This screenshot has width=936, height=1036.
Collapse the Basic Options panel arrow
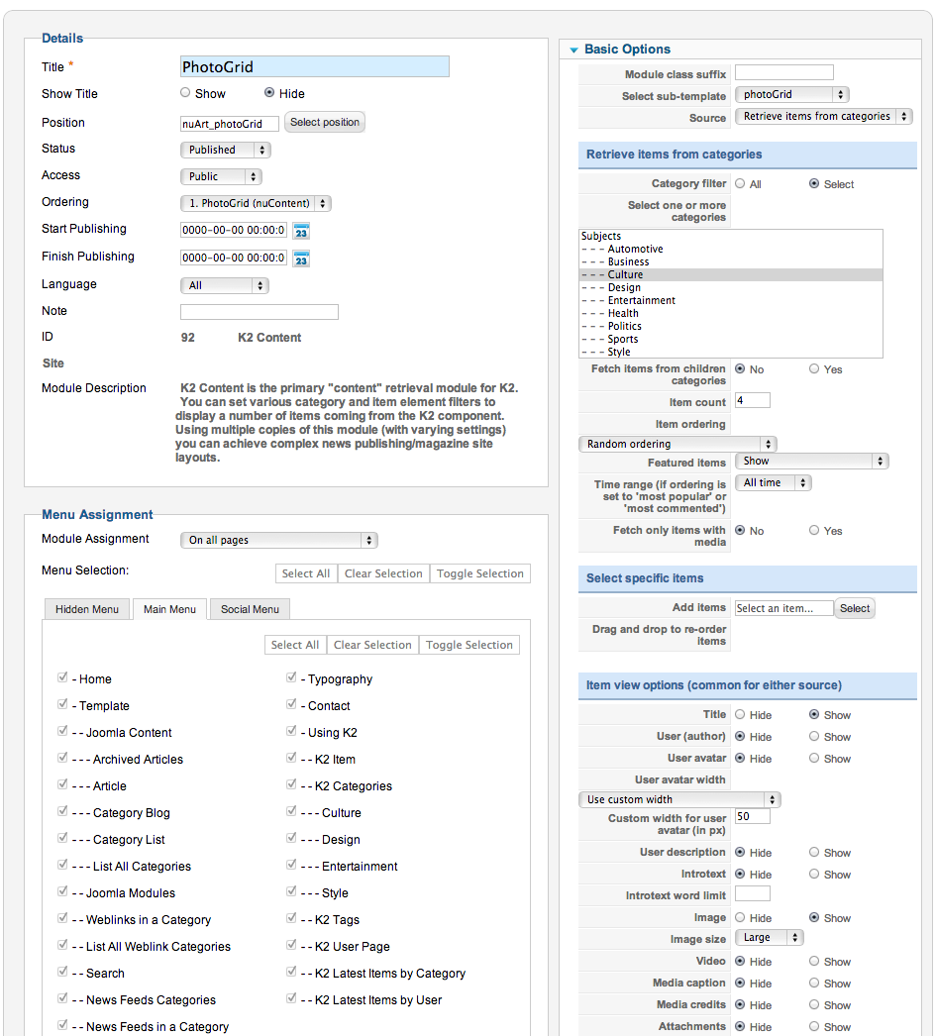[x=573, y=51]
